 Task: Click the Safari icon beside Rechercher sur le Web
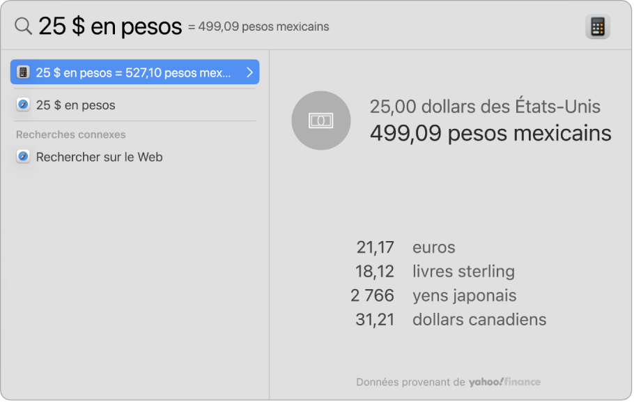coord(23,157)
